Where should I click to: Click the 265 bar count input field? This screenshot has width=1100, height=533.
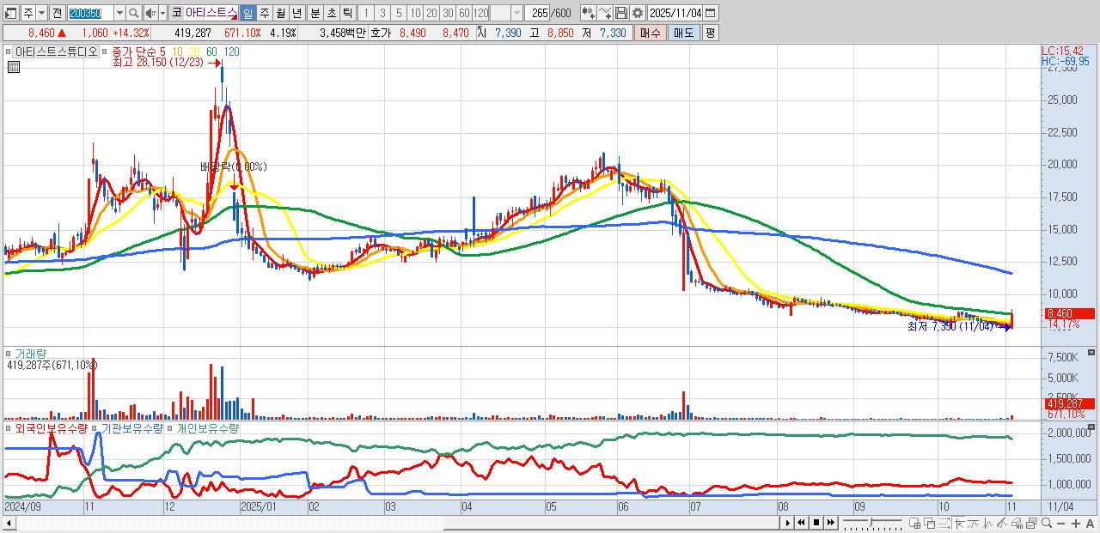(x=537, y=13)
